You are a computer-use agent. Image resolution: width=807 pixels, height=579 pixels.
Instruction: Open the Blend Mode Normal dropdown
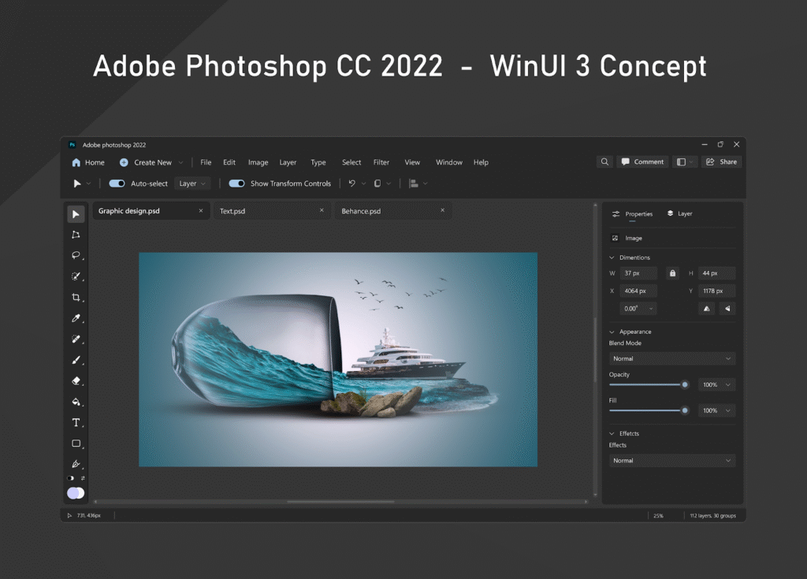(x=672, y=358)
